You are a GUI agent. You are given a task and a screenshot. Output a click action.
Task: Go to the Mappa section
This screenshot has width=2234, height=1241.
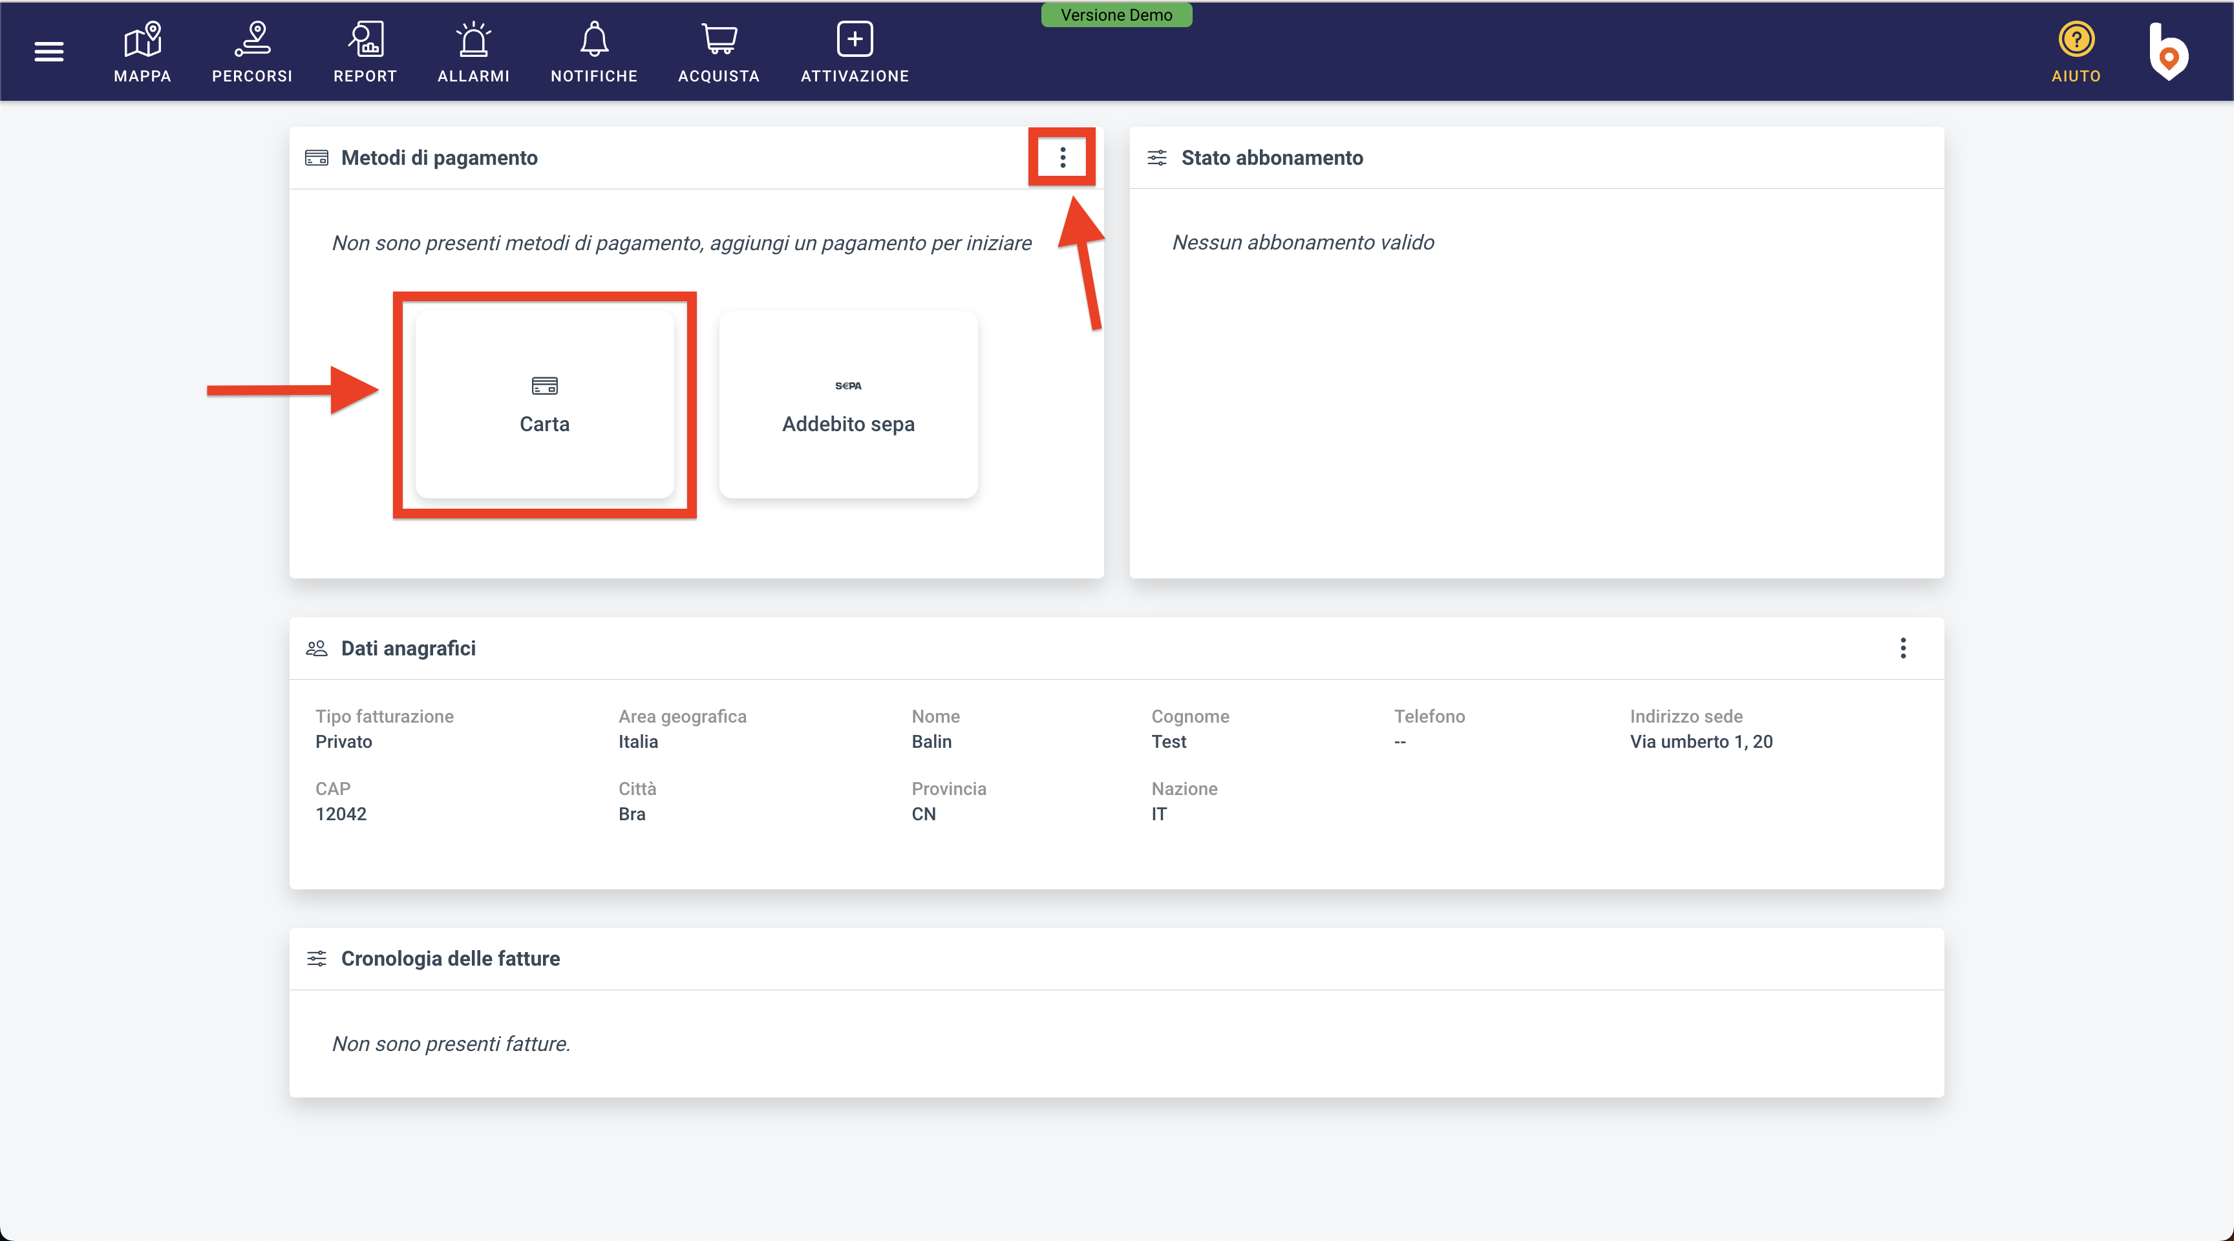tap(142, 52)
